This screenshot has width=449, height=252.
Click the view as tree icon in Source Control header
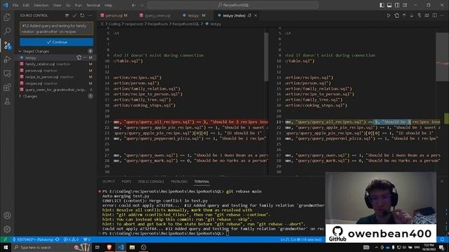coord(67,15)
